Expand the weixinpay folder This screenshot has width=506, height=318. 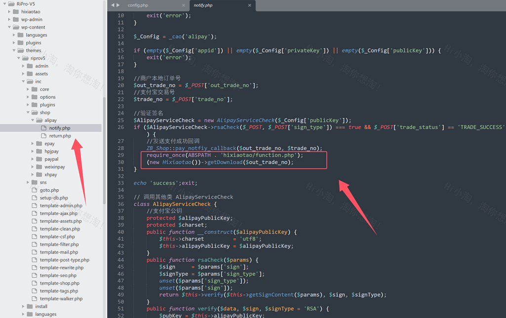click(x=33, y=167)
